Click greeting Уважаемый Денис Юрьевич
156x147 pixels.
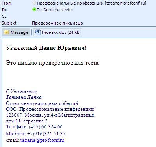click(x=46, y=48)
